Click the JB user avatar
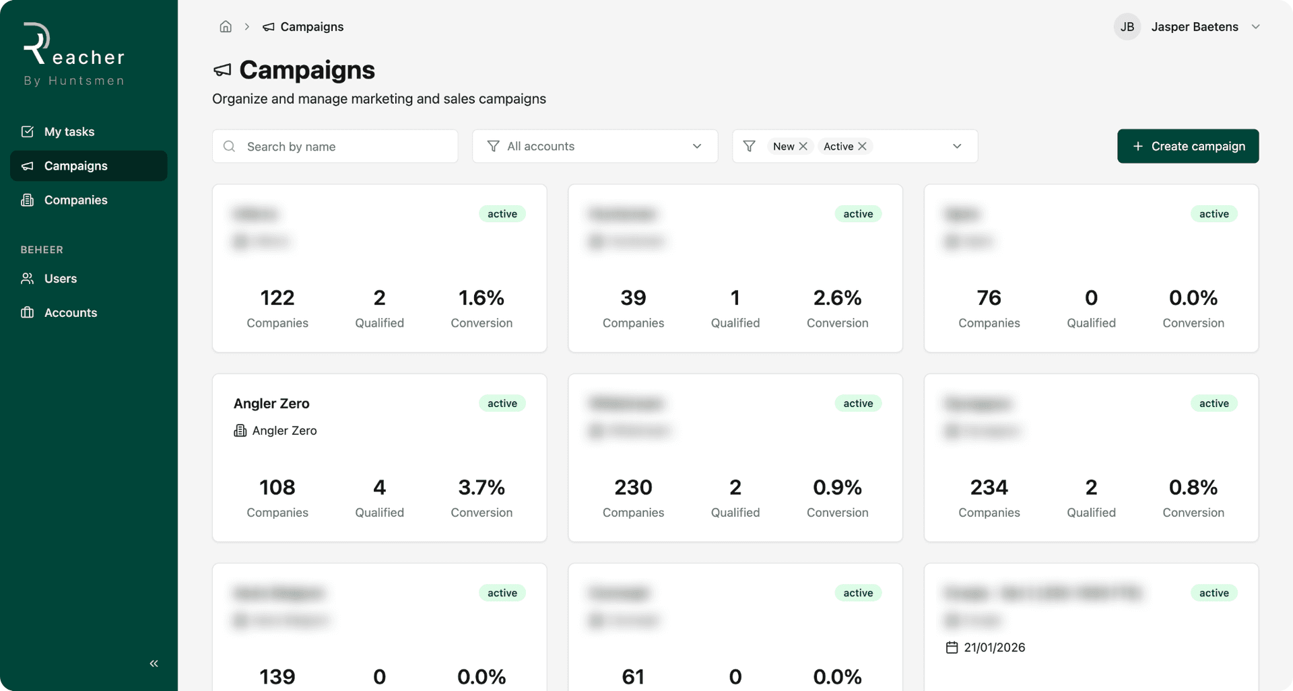 coord(1127,27)
